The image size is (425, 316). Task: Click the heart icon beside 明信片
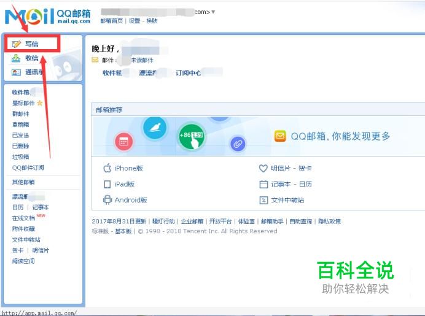[x=263, y=168]
